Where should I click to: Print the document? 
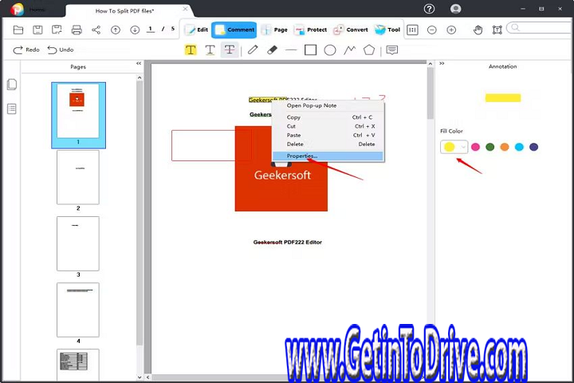[x=77, y=30]
